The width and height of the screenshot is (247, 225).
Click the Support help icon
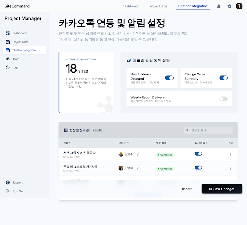click(x=8, y=182)
